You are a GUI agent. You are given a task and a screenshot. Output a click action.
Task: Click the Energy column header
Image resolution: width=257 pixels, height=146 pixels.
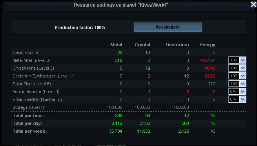pos(208,45)
